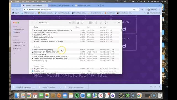This screenshot has height=100, width=177.
Task: Select Macintosh HD in the Finder sidebar
Action: (x=19, y=46)
